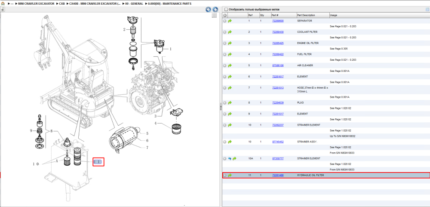Screen dimensions: 430x207
Task: Click the plus icon for ENGINE OIL FILTER
Action: 224,43
